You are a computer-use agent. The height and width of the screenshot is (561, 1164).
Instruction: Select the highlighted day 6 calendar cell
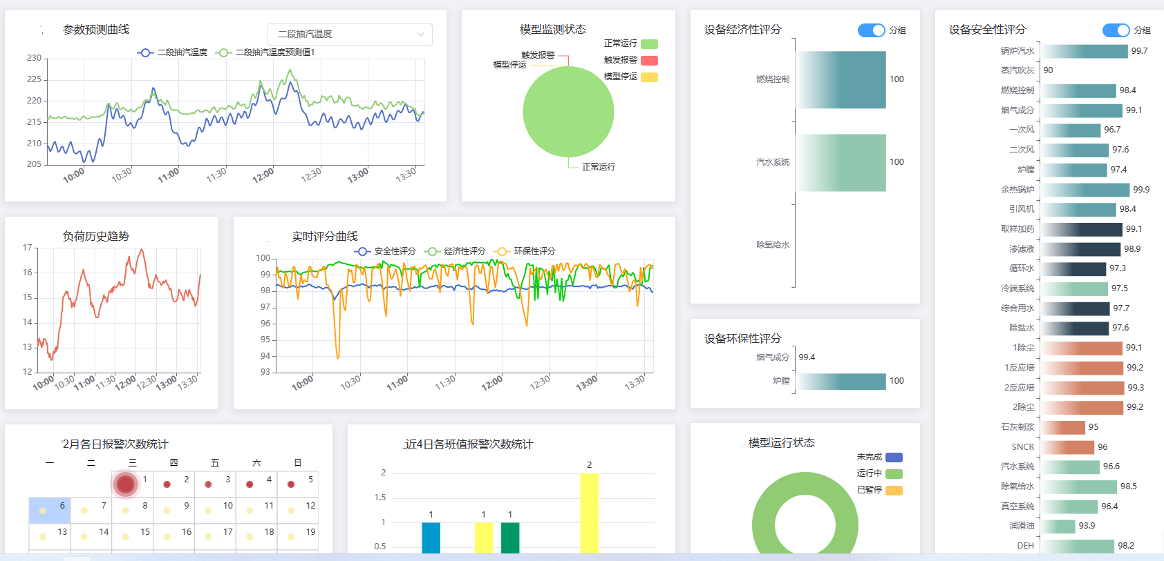pos(49,511)
